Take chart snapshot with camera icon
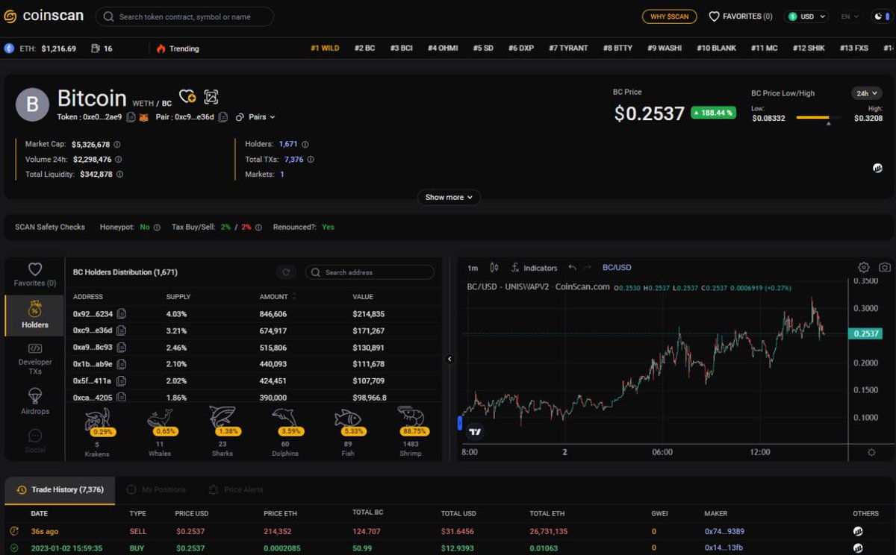Screen dimensions: 896x555 [x=885, y=267]
